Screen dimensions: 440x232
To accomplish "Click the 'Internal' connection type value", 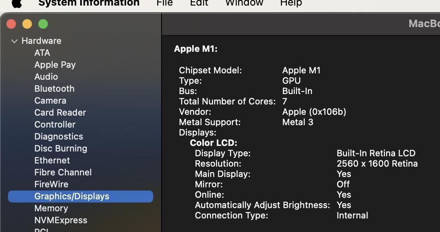I will [352, 215].
